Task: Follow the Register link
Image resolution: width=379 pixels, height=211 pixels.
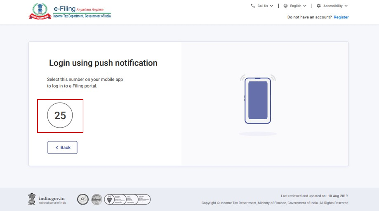Action: click(x=341, y=17)
